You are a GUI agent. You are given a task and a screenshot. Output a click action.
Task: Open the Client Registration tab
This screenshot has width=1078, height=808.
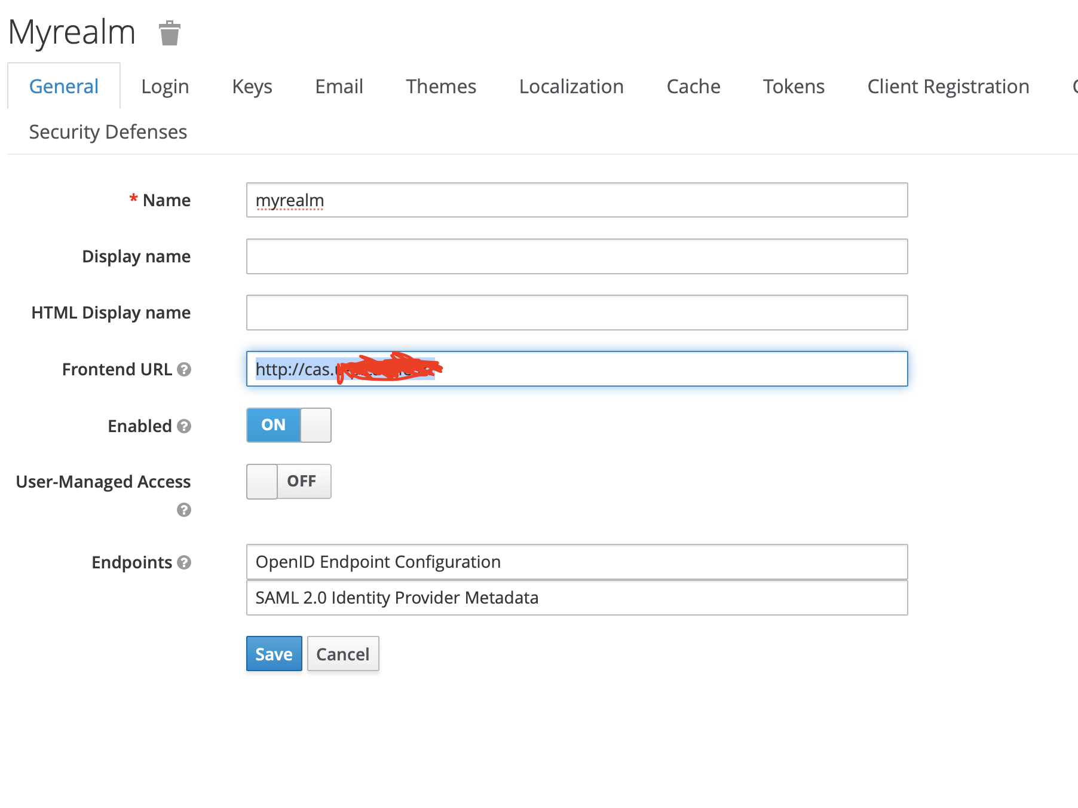pyautogui.click(x=948, y=86)
